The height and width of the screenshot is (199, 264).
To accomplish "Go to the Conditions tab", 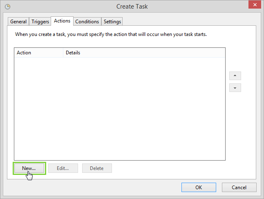I will 87,22.
